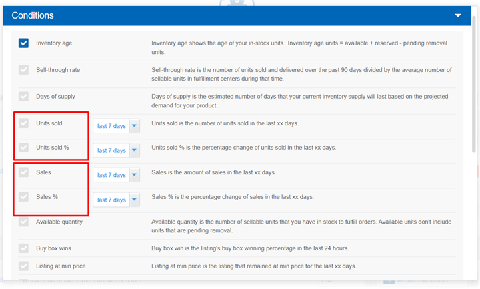The height and width of the screenshot is (289, 480).
Task: Click the Days of supply description text
Action: click(x=300, y=101)
